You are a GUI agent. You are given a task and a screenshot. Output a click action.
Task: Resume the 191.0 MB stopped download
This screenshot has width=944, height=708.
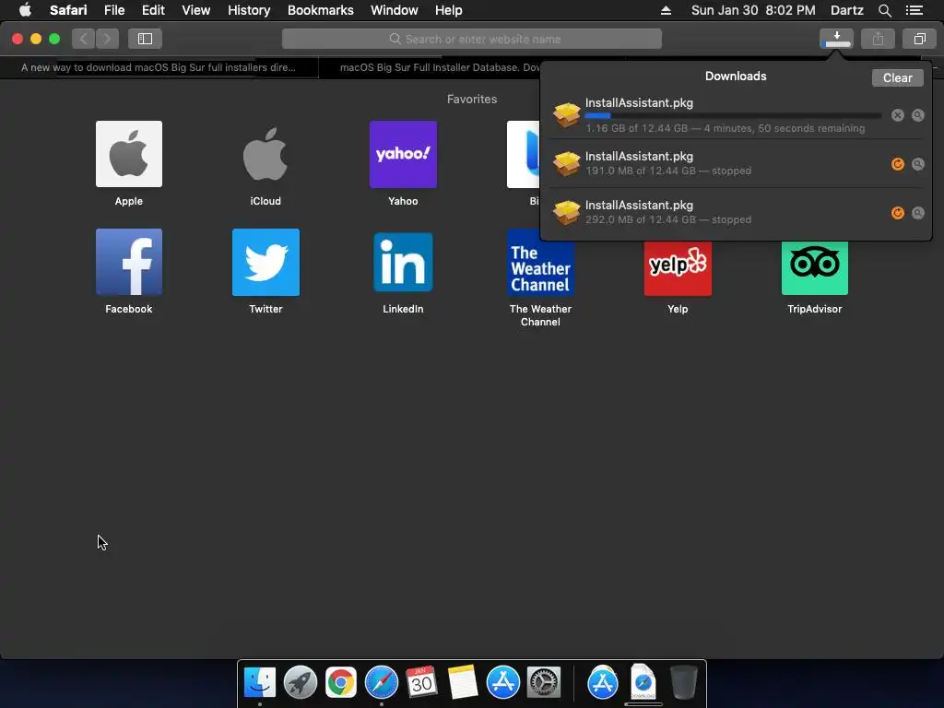898,164
